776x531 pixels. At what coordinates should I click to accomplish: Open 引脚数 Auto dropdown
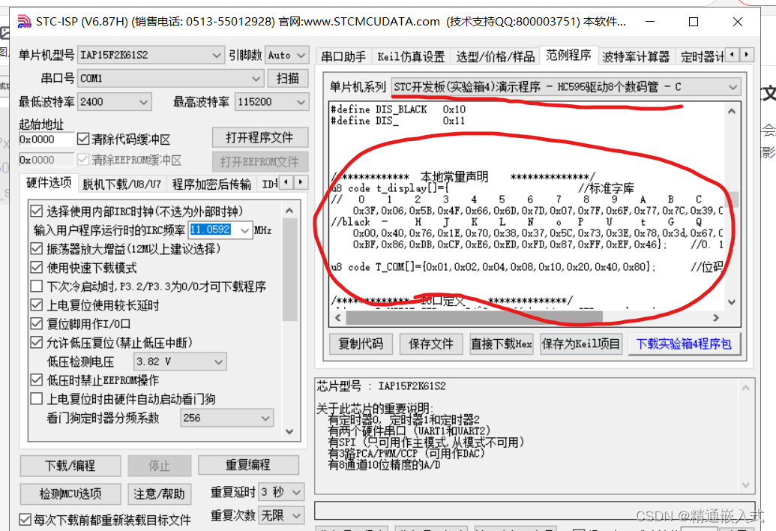click(x=287, y=55)
